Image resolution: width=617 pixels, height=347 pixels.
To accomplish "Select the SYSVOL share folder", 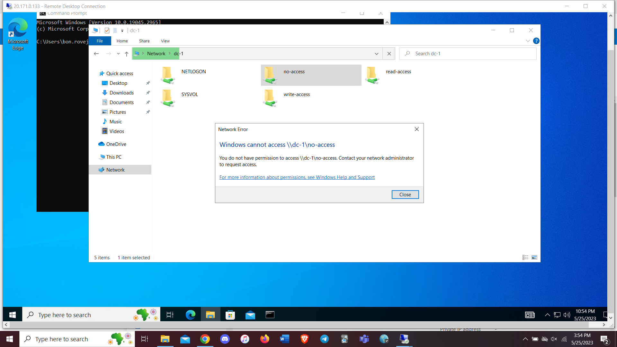I will point(190,95).
